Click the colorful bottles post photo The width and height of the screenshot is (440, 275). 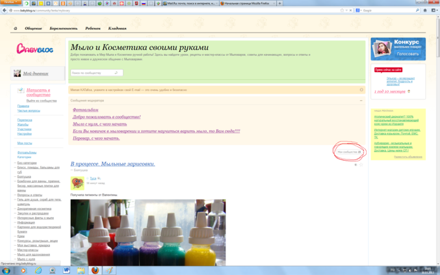pos(148,232)
